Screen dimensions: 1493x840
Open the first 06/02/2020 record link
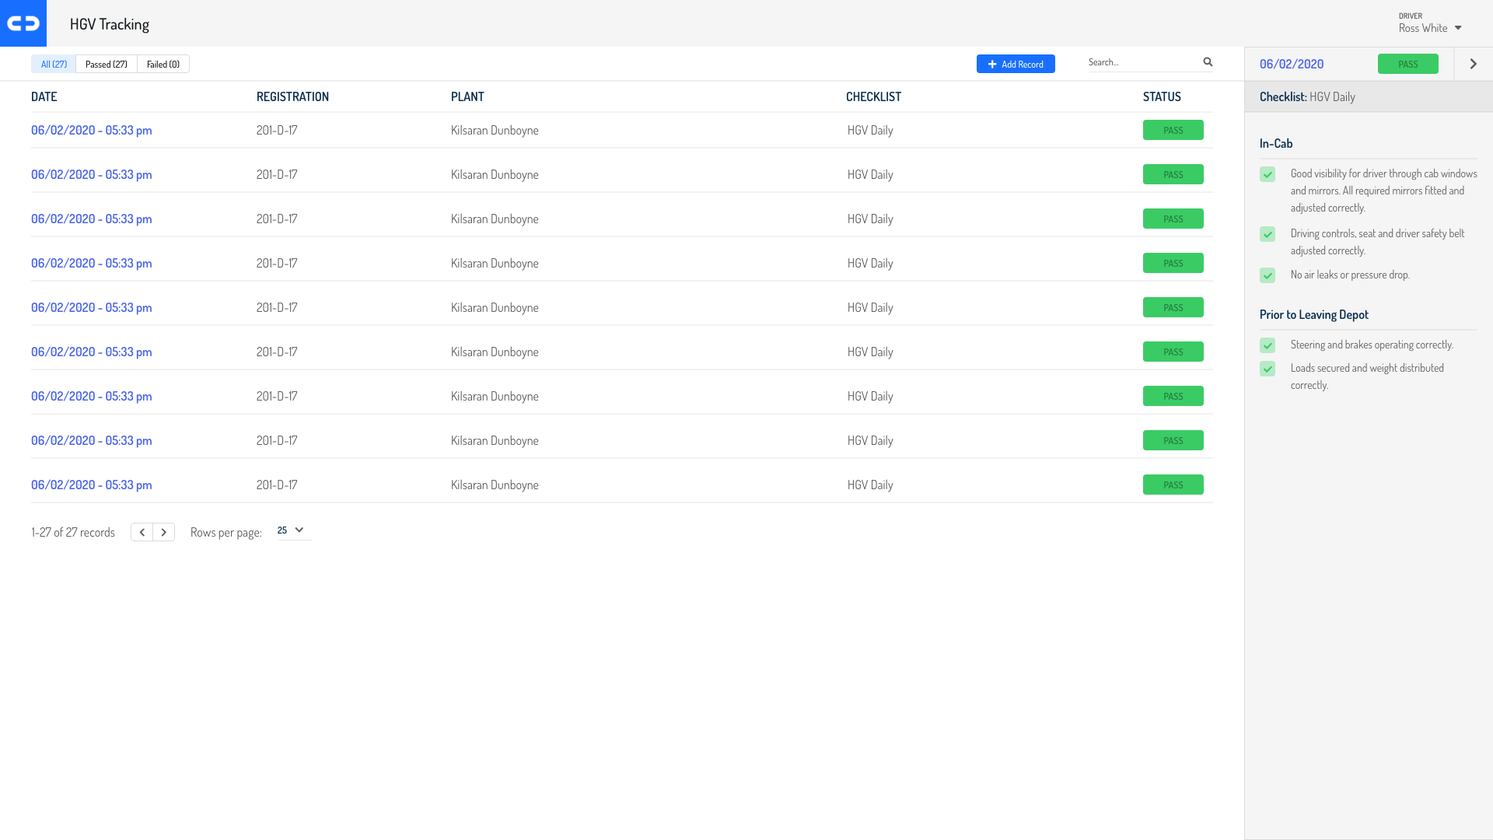92,130
